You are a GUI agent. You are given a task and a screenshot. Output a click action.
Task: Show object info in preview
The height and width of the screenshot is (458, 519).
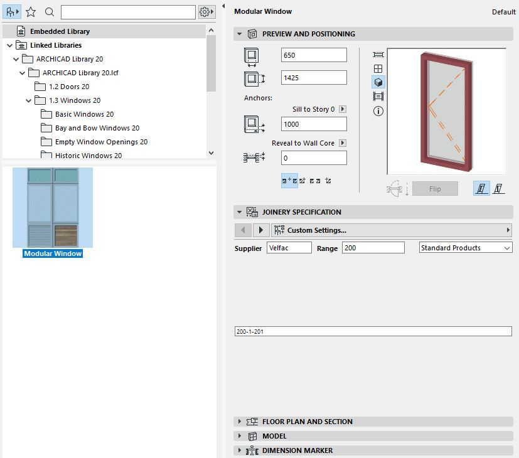(378, 111)
